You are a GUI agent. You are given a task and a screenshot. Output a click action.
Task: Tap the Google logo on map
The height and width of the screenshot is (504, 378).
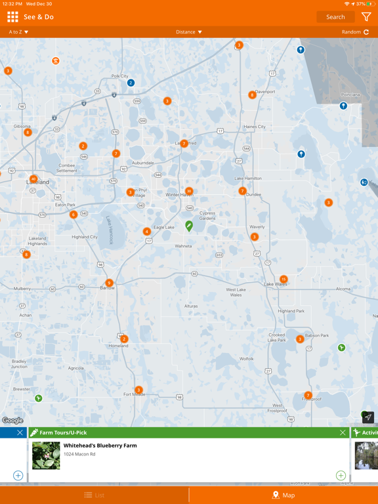pos(12,420)
